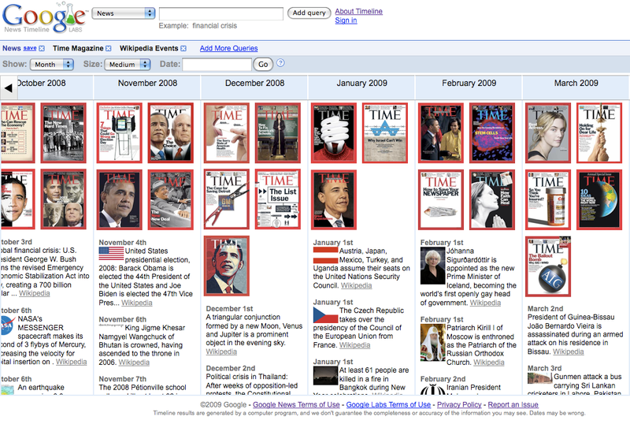Remove the Time Magazine query

(x=109, y=48)
